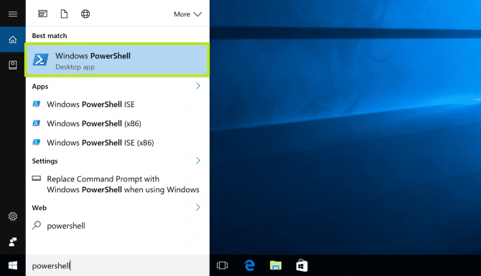Screen dimensions: 481x276
Task: Open Microsoft Edge from the taskbar
Action: [249, 265]
